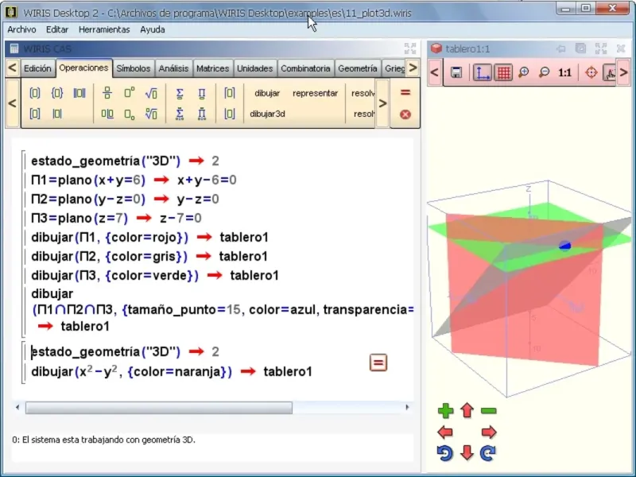The image size is (636, 477).
Task: Reset the plot to 1:1 scale
Action: 564,72
